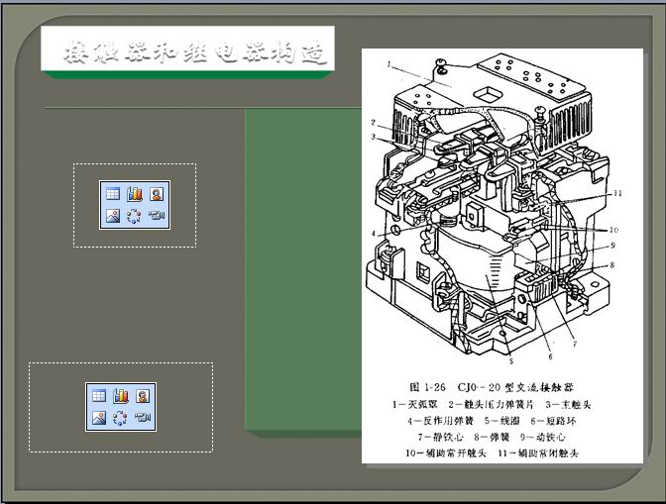Screen dimensions: 666x504
Task: Click Insert Chart icon in lower placeholder
Action: (x=121, y=396)
